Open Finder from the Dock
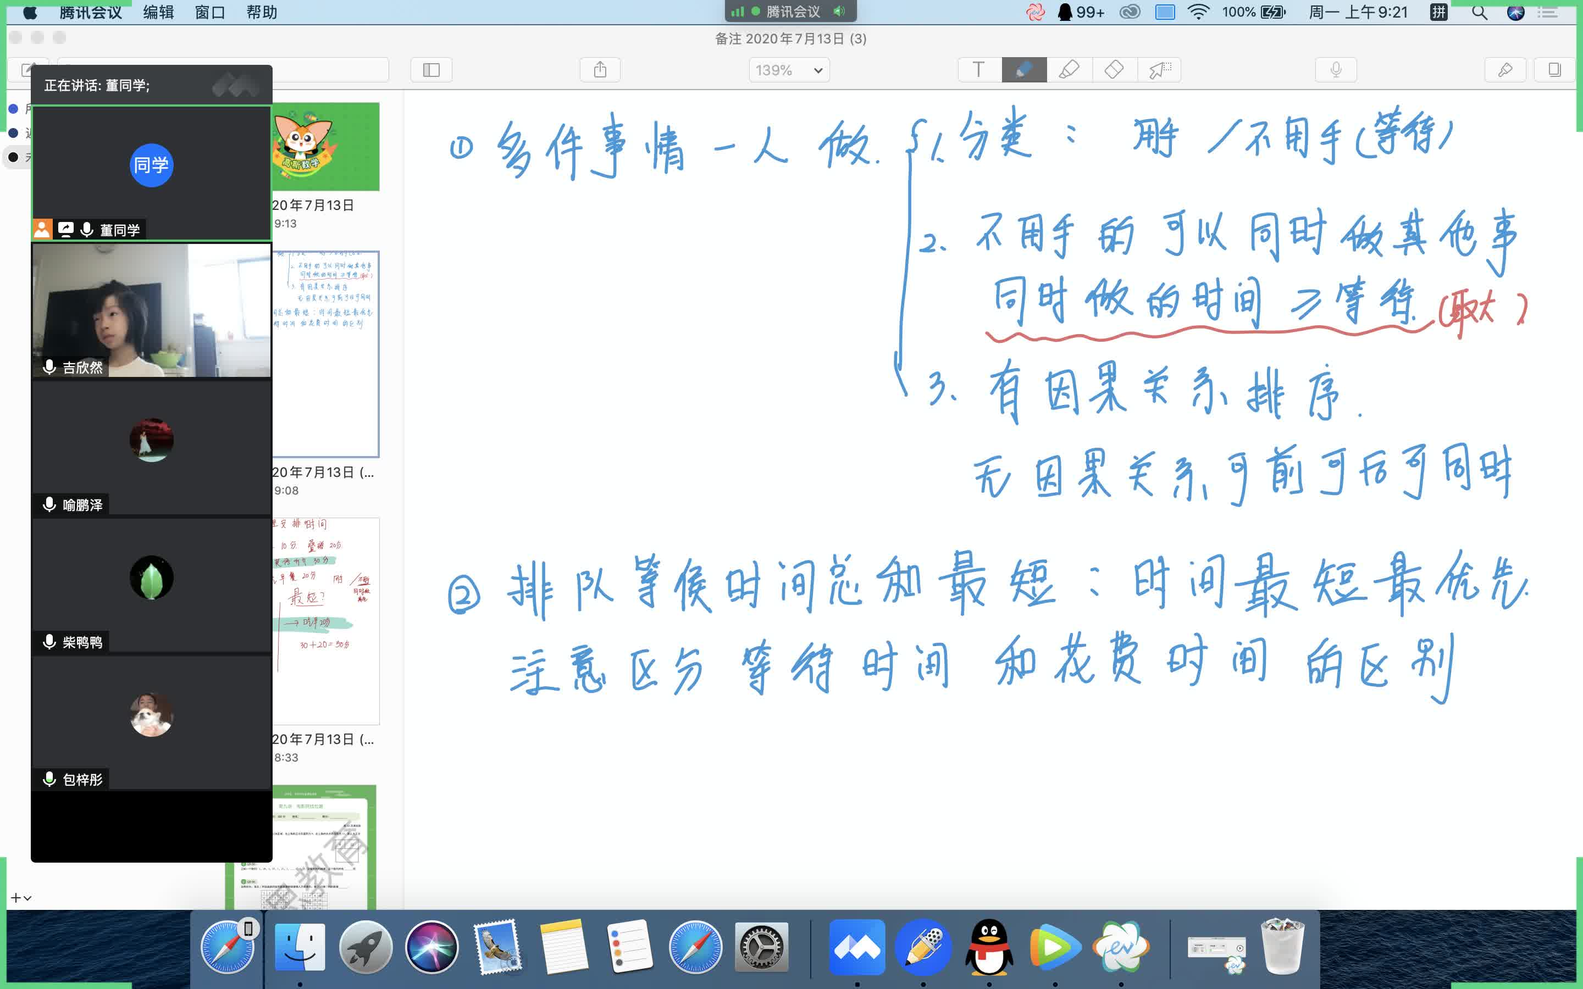Screen dimensions: 1583x989 pos(299,947)
